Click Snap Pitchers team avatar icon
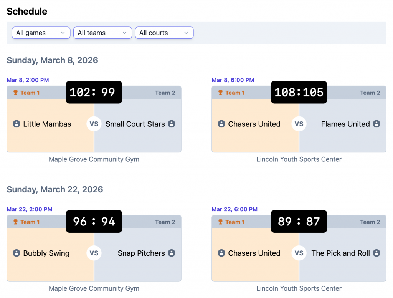The height and width of the screenshot is (298, 393). click(x=172, y=253)
